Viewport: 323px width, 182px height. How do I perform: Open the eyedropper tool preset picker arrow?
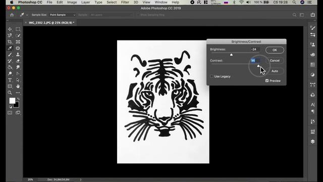pos(27,15)
